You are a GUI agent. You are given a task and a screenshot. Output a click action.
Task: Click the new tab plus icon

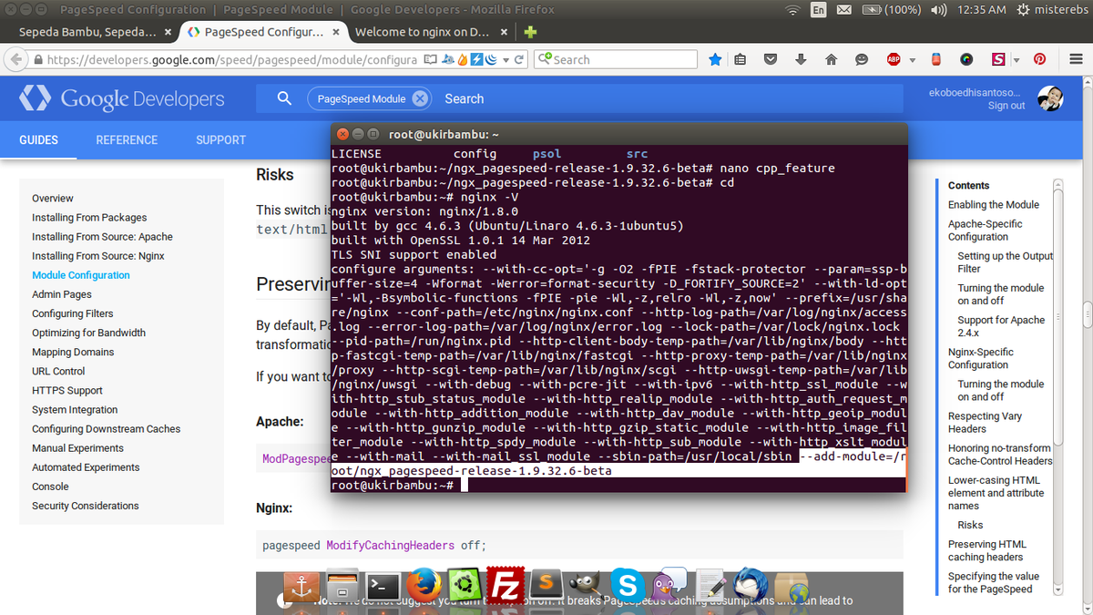(531, 32)
